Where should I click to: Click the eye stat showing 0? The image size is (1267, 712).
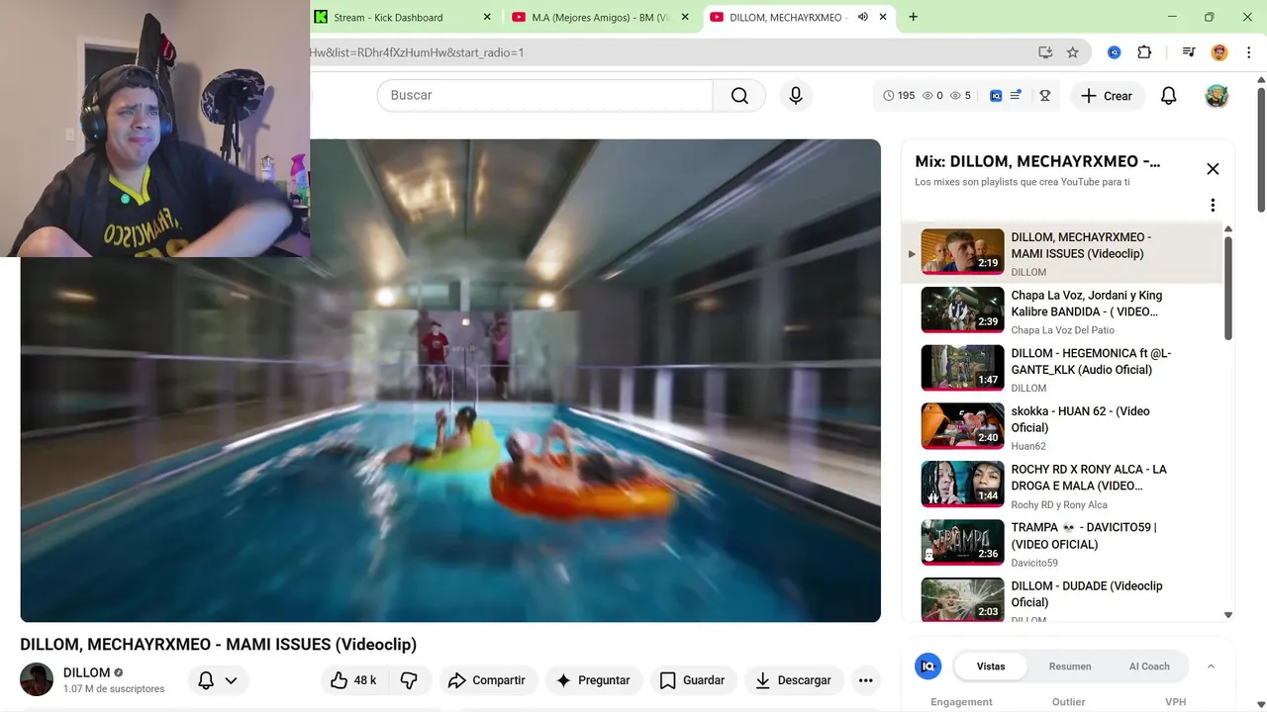click(932, 96)
